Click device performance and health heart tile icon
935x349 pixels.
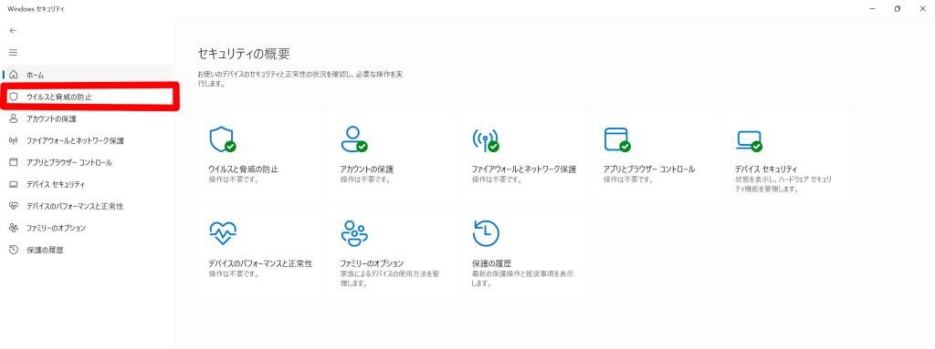click(223, 233)
